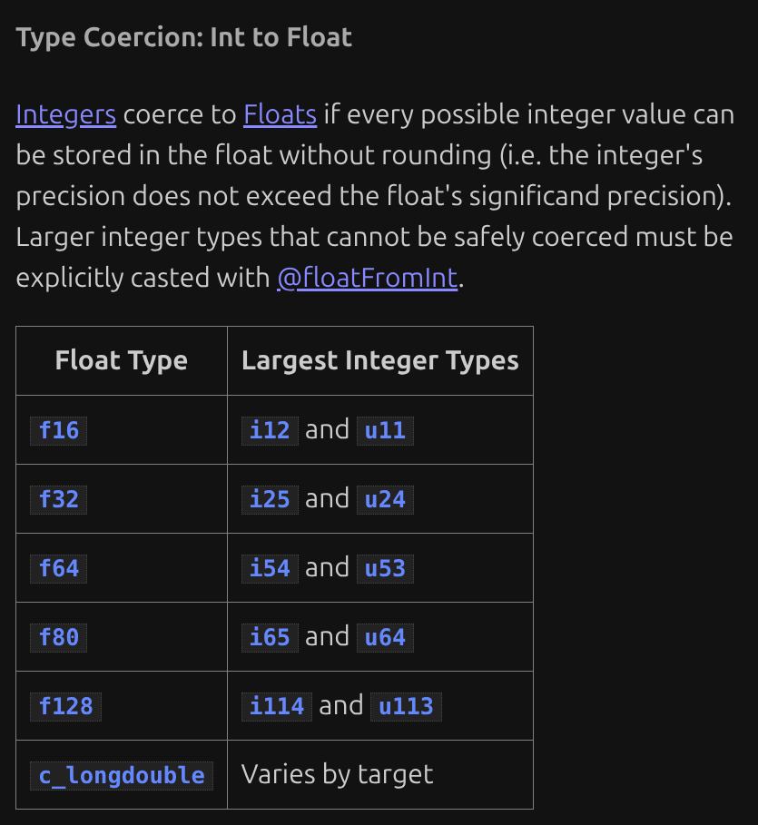This screenshot has width=758, height=825.
Task: Select the f80 float type
Action: 58,638
